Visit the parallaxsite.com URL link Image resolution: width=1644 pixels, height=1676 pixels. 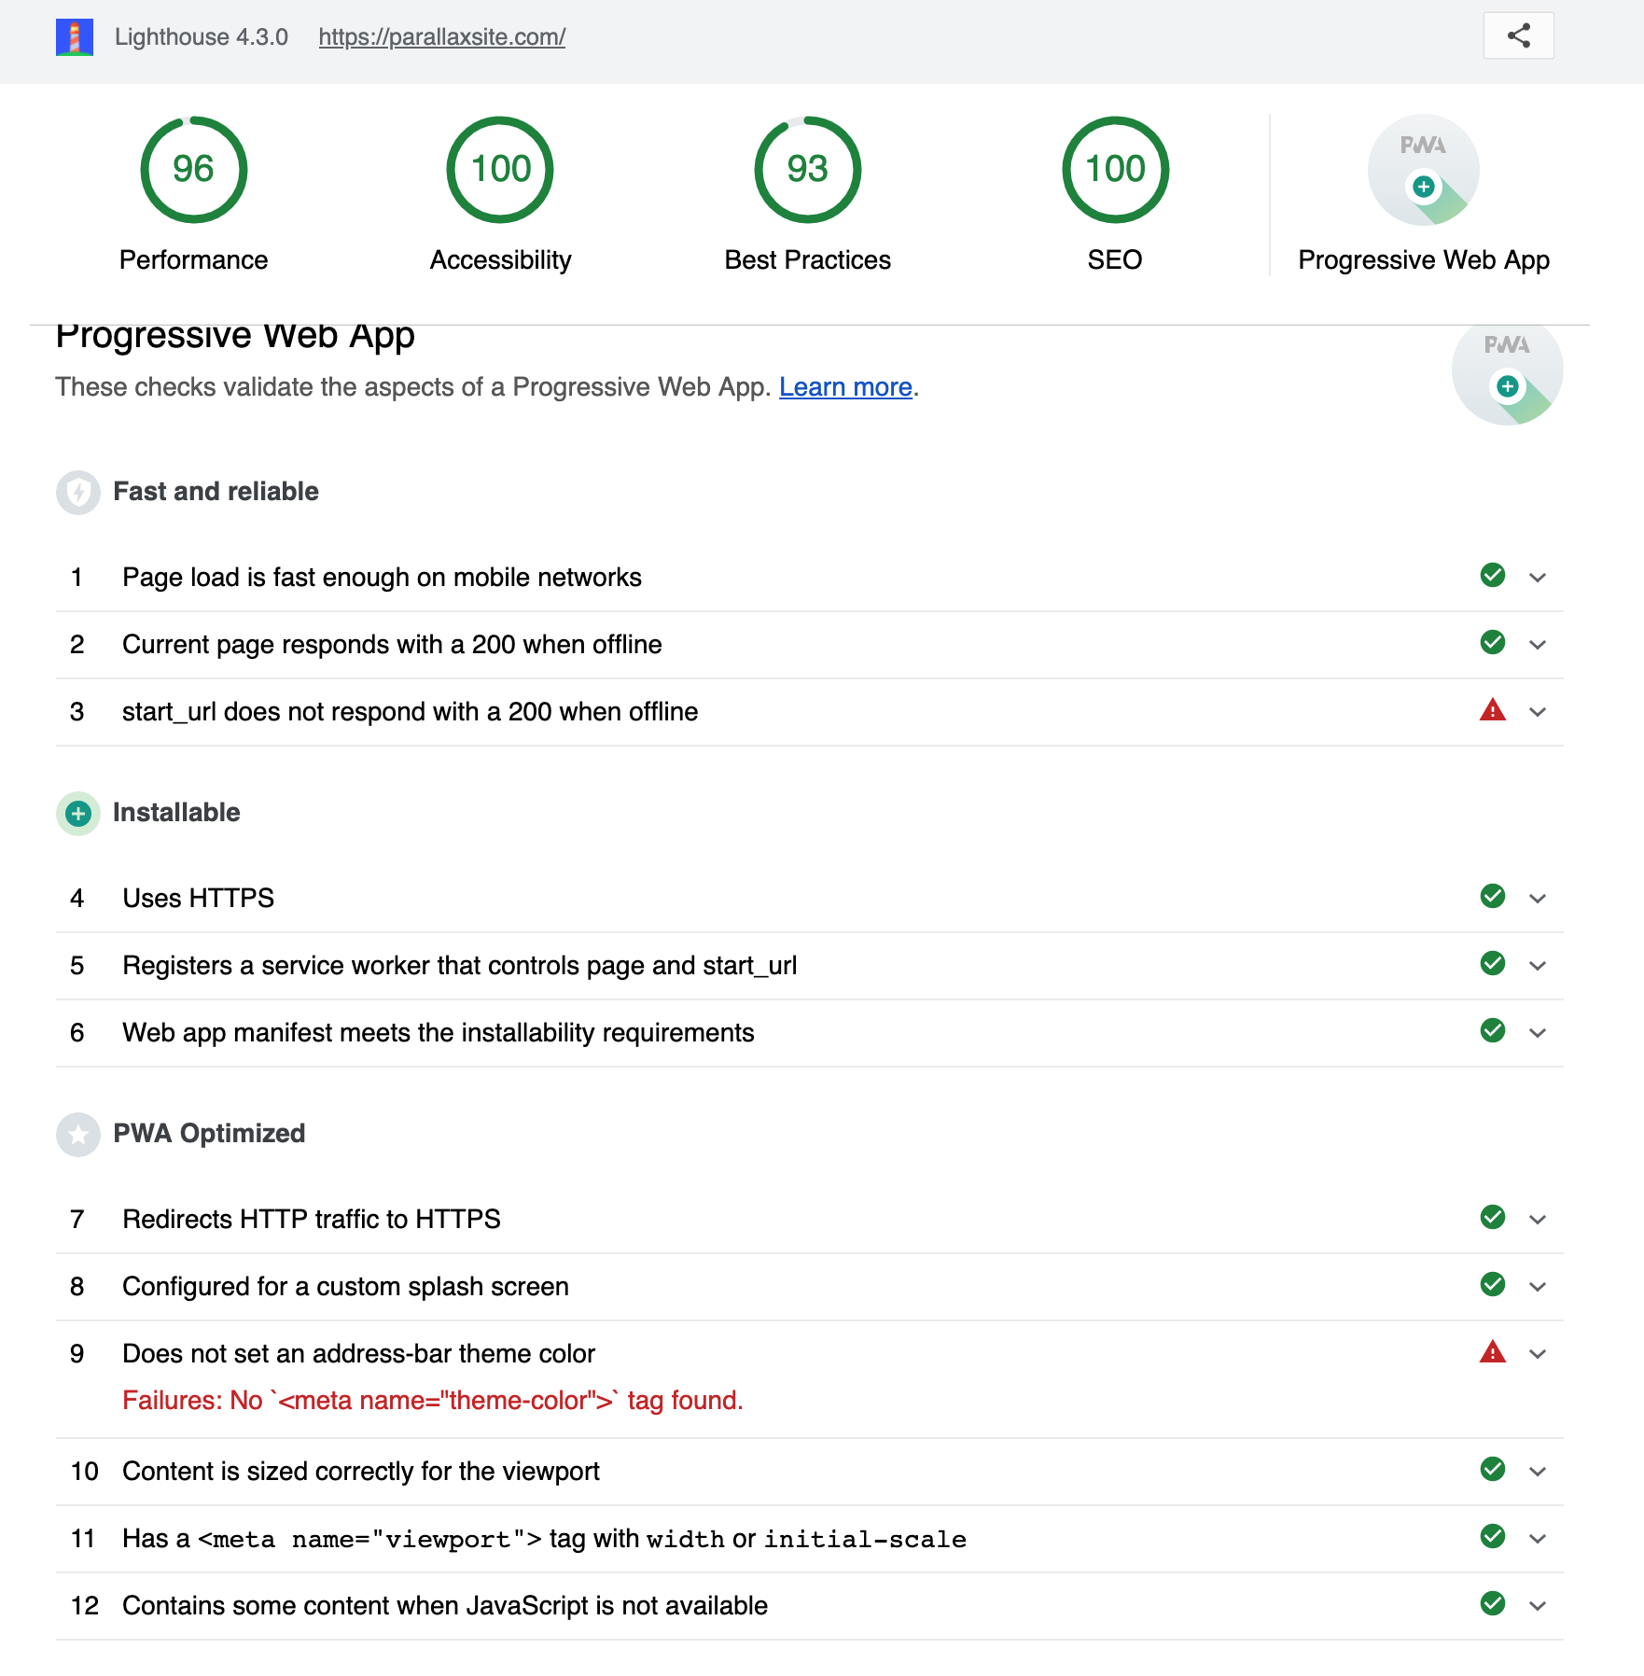(441, 37)
